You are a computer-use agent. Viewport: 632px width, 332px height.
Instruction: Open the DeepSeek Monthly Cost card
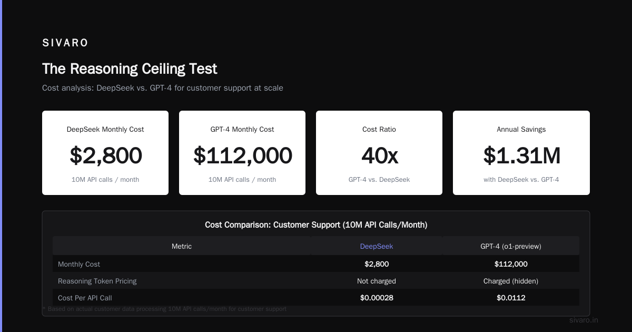tap(105, 153)
